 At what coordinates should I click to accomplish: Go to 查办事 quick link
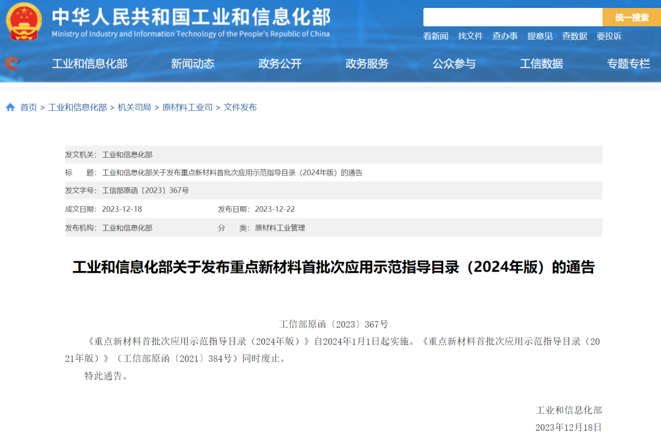tap(505, 36)
